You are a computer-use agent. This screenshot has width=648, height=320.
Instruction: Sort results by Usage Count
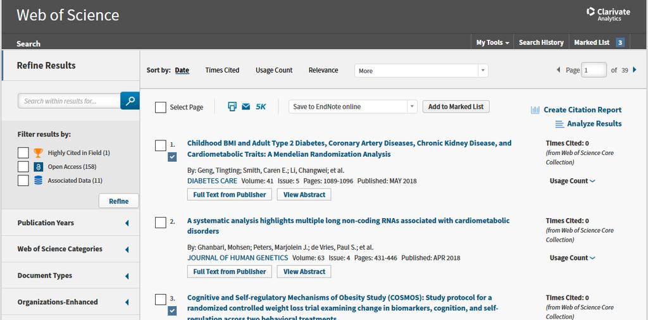click(274, 70)
